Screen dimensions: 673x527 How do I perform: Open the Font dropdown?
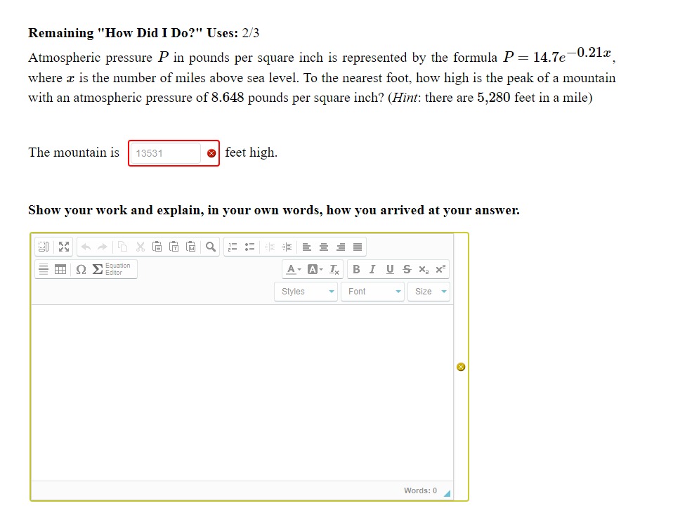(x=372, y=292)
